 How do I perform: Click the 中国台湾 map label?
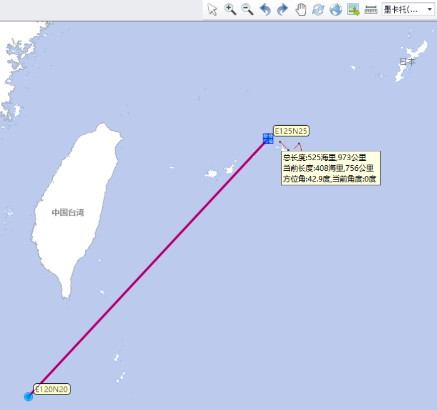68,213
